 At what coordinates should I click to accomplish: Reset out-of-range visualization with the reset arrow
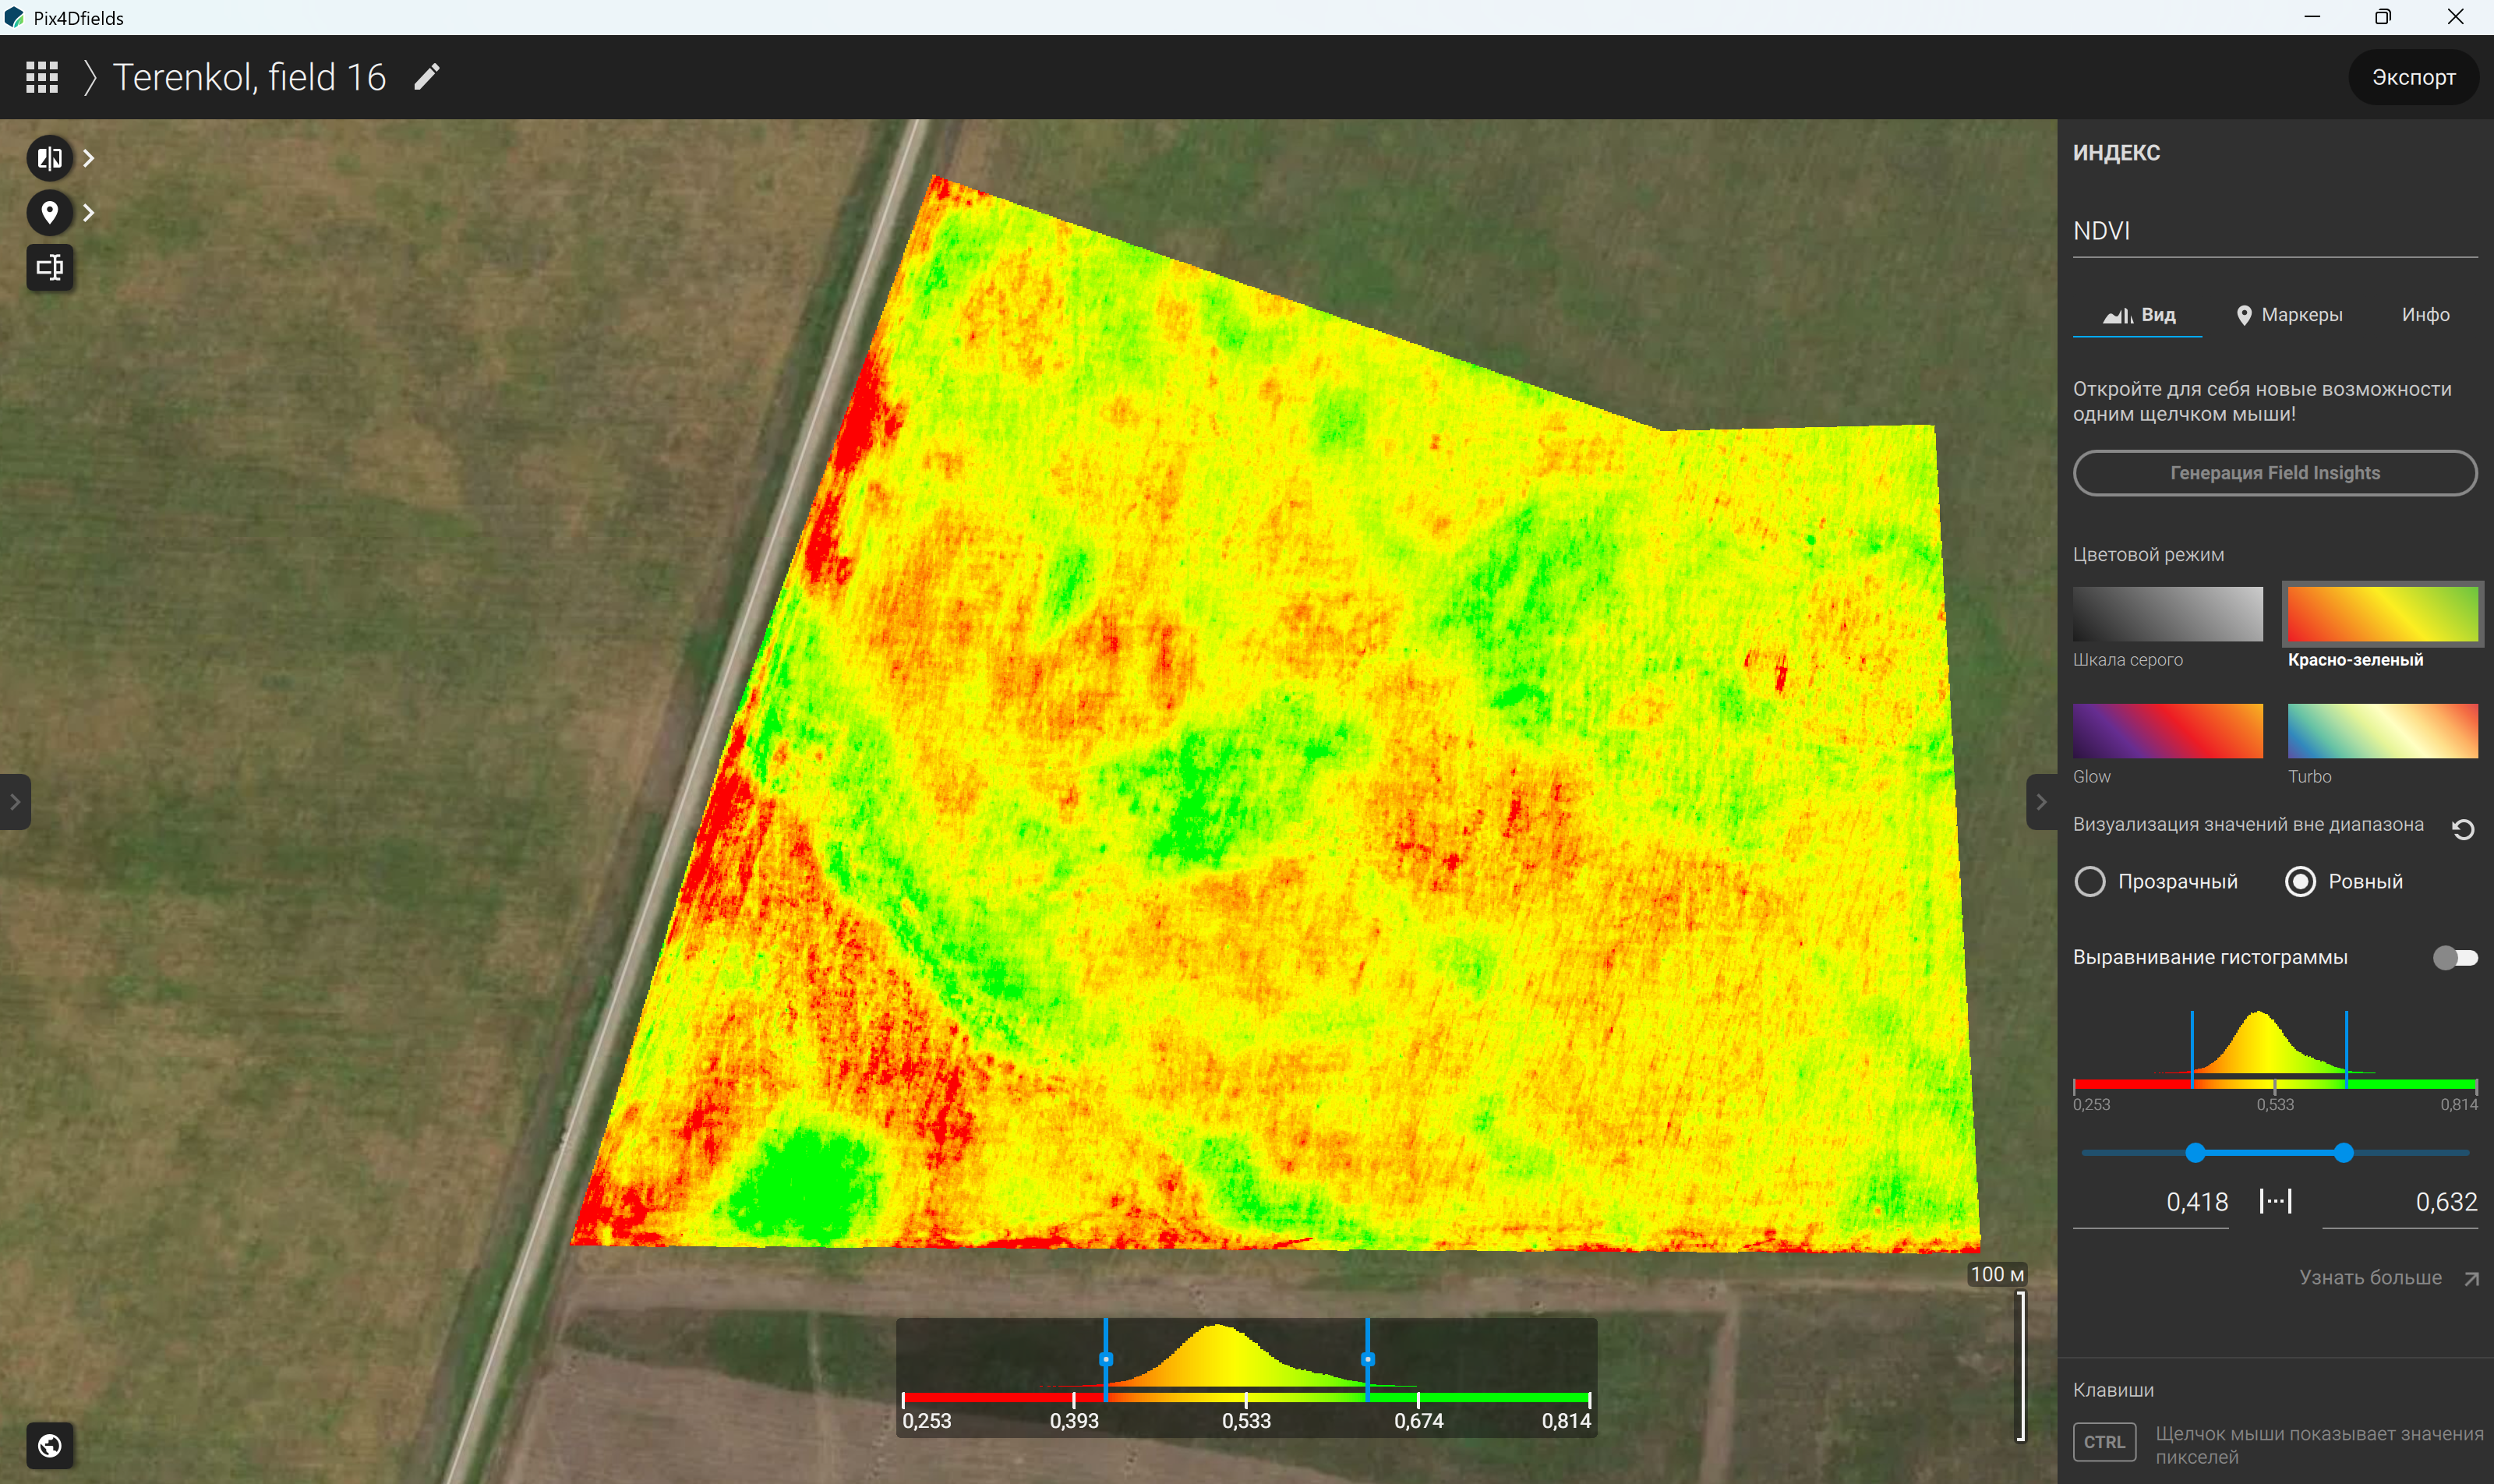[x=2462, y=828]
